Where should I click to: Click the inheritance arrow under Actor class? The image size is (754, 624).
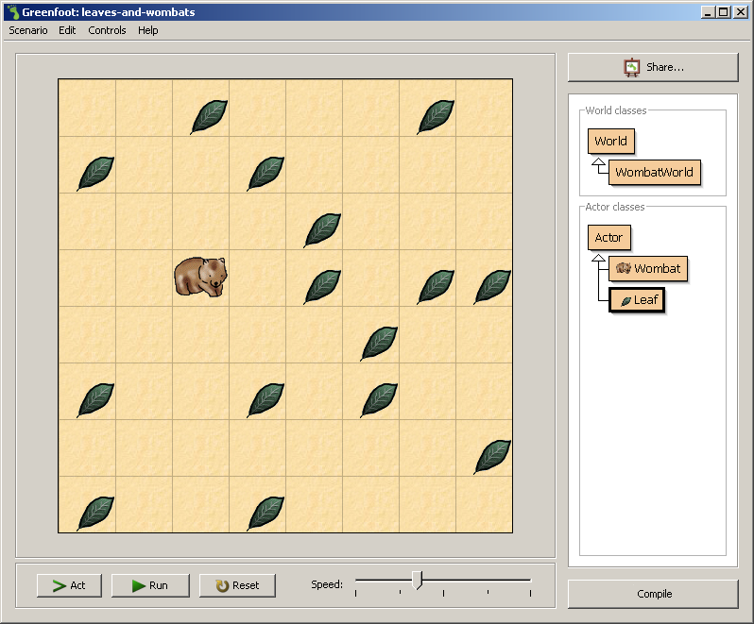pos(599,258)
